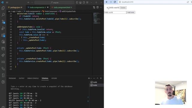The width and height of the screenshot is (192, 108).
Task: Focus the todo text input field
Action: click(115, 12)
